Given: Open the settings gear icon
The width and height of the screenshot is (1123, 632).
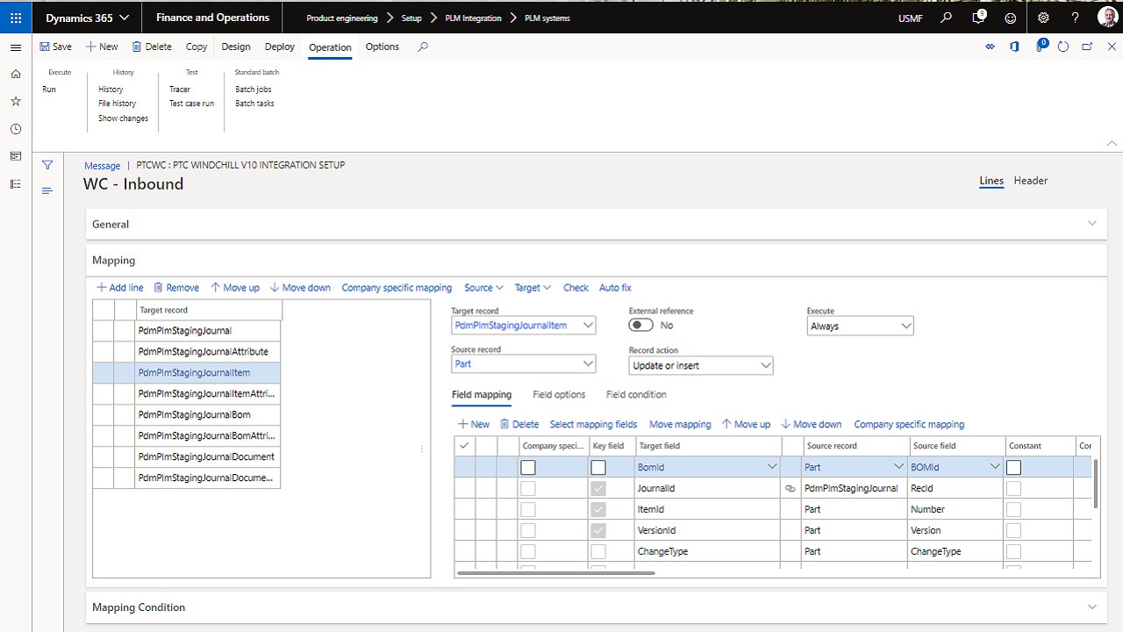Looking at the screenshot, I should click(1043, 18).
